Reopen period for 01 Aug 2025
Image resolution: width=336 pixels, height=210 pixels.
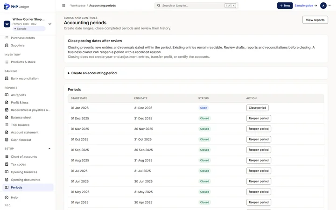[x=259, y=160]
